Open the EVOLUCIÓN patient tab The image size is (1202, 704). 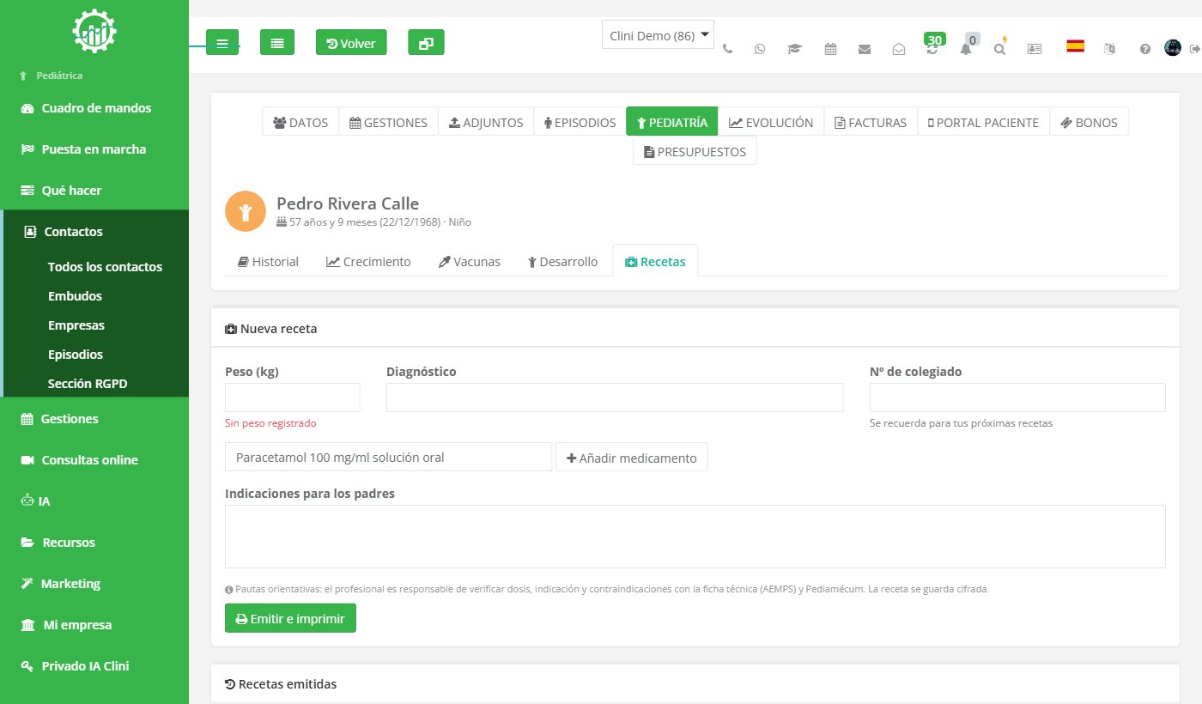(771, 122)
